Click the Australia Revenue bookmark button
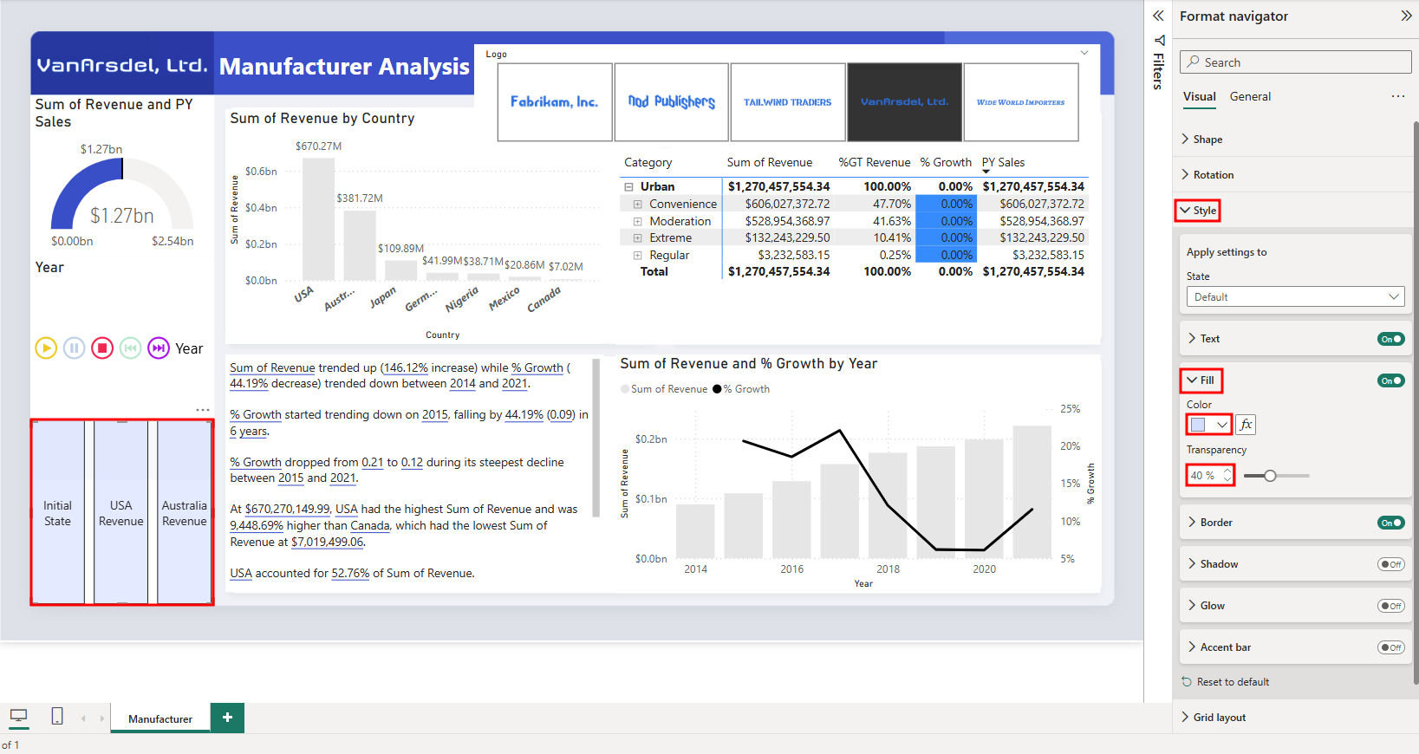1419x754 pixels. 185,513
